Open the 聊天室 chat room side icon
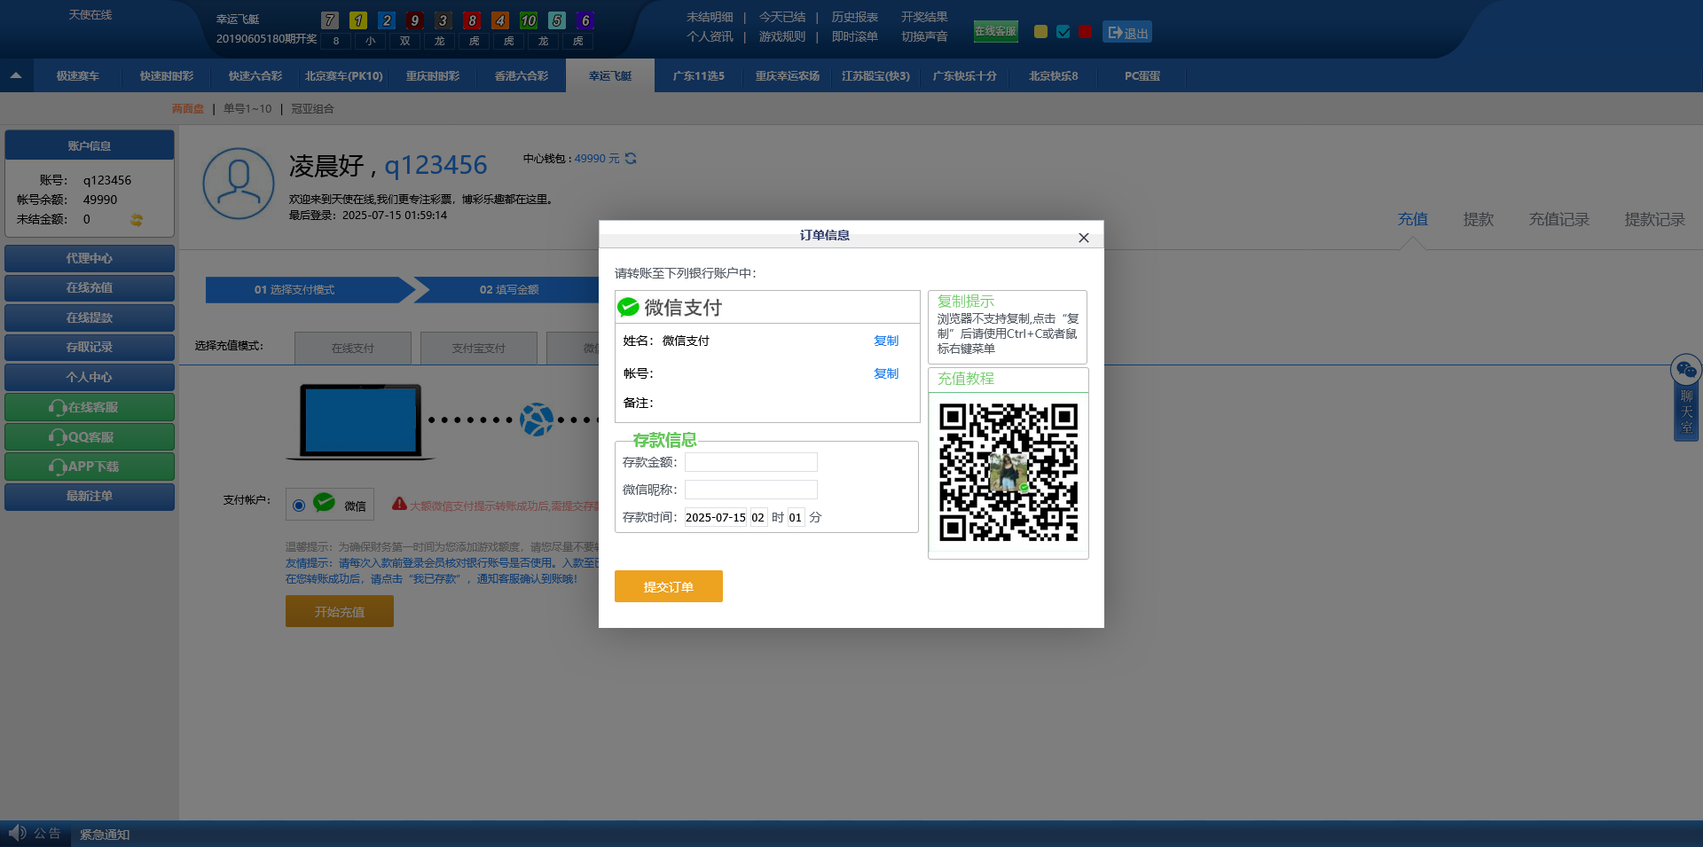Viewport: 1703px width, 847px height. (x=1686, y=397)
